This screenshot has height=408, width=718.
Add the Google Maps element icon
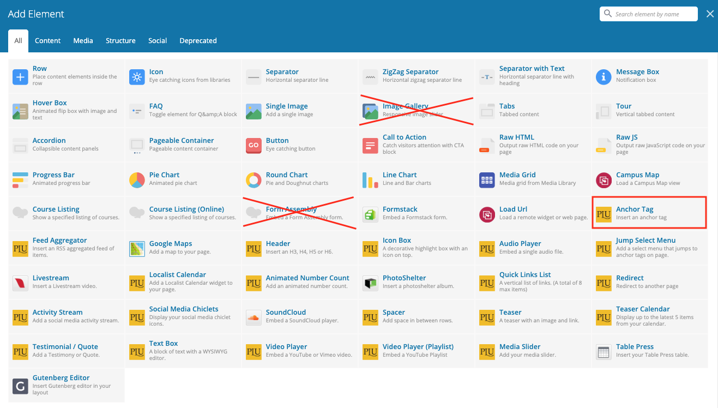tap(137, 249)
